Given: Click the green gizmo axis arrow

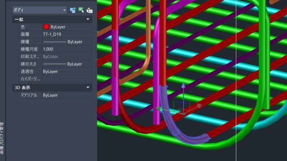Looking at the screenshot, I should coord(158,108).
